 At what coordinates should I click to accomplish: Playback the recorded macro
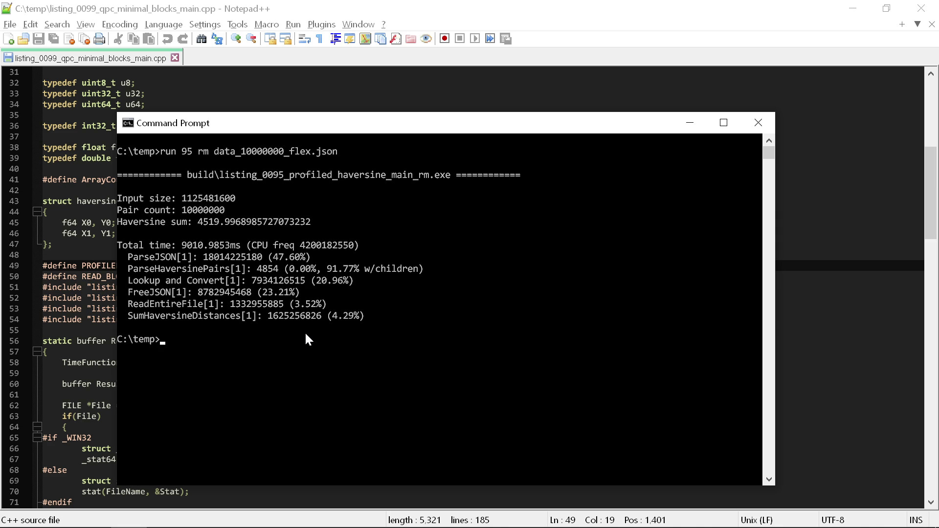click(475, 38)
